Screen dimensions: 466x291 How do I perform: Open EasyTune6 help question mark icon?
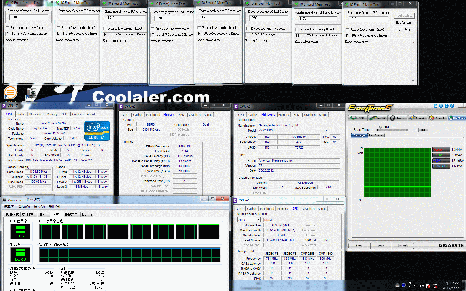(x=447, y=106)
